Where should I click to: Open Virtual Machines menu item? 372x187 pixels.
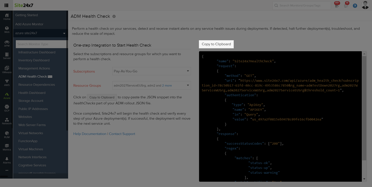click(x=30, y=149)
